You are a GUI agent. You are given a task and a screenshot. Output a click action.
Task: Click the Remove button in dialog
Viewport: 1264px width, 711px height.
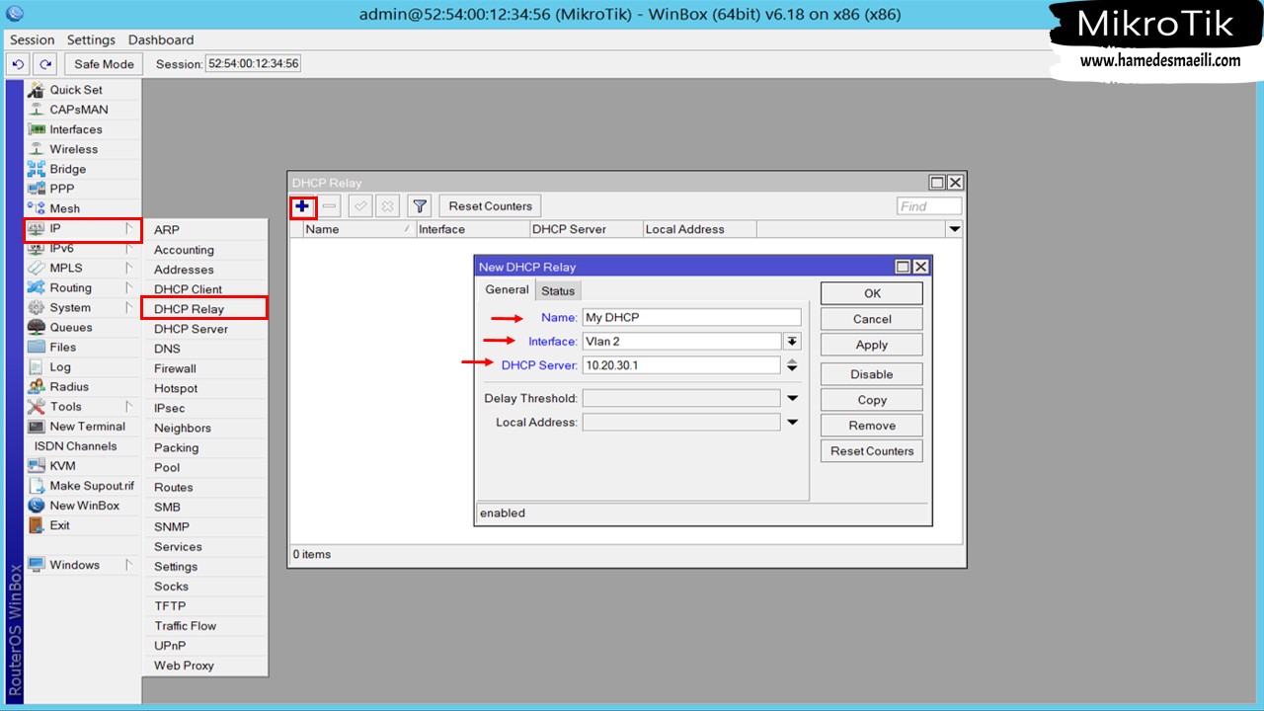[x=872, y=426]
